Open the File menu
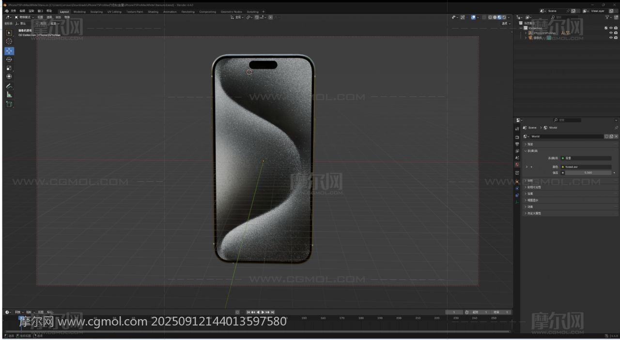 (13, 11)
